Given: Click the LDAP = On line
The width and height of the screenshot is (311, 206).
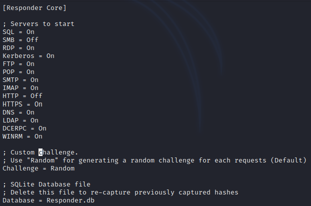Looking at the screenshot, I should (20, 120).
